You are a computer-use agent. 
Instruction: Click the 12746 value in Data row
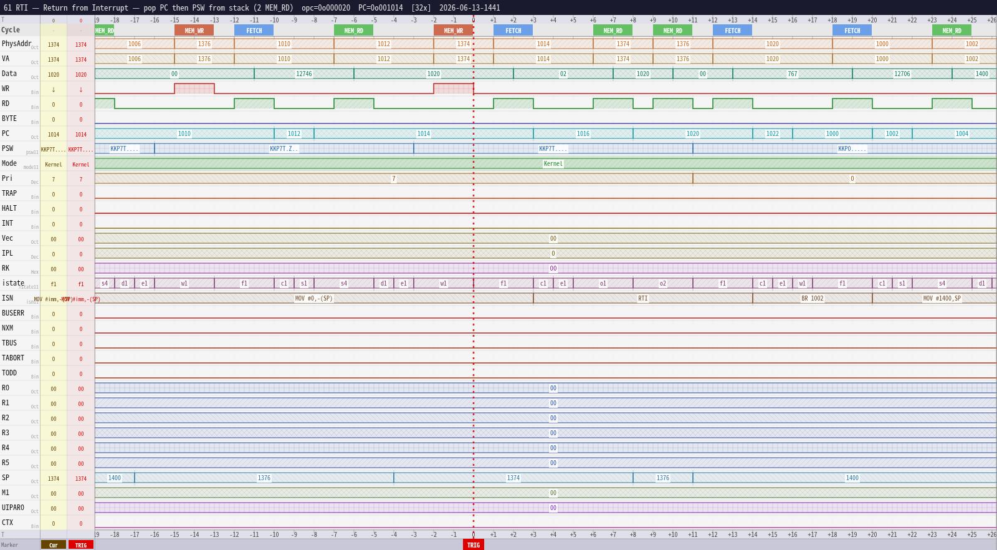click(304, 74)
